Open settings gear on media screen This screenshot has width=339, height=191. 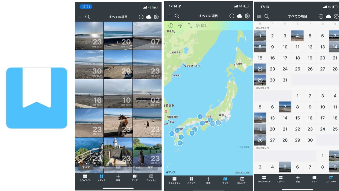pos(156,17)
